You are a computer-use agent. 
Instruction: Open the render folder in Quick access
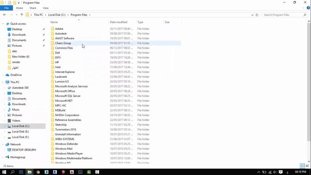[16, 62]
